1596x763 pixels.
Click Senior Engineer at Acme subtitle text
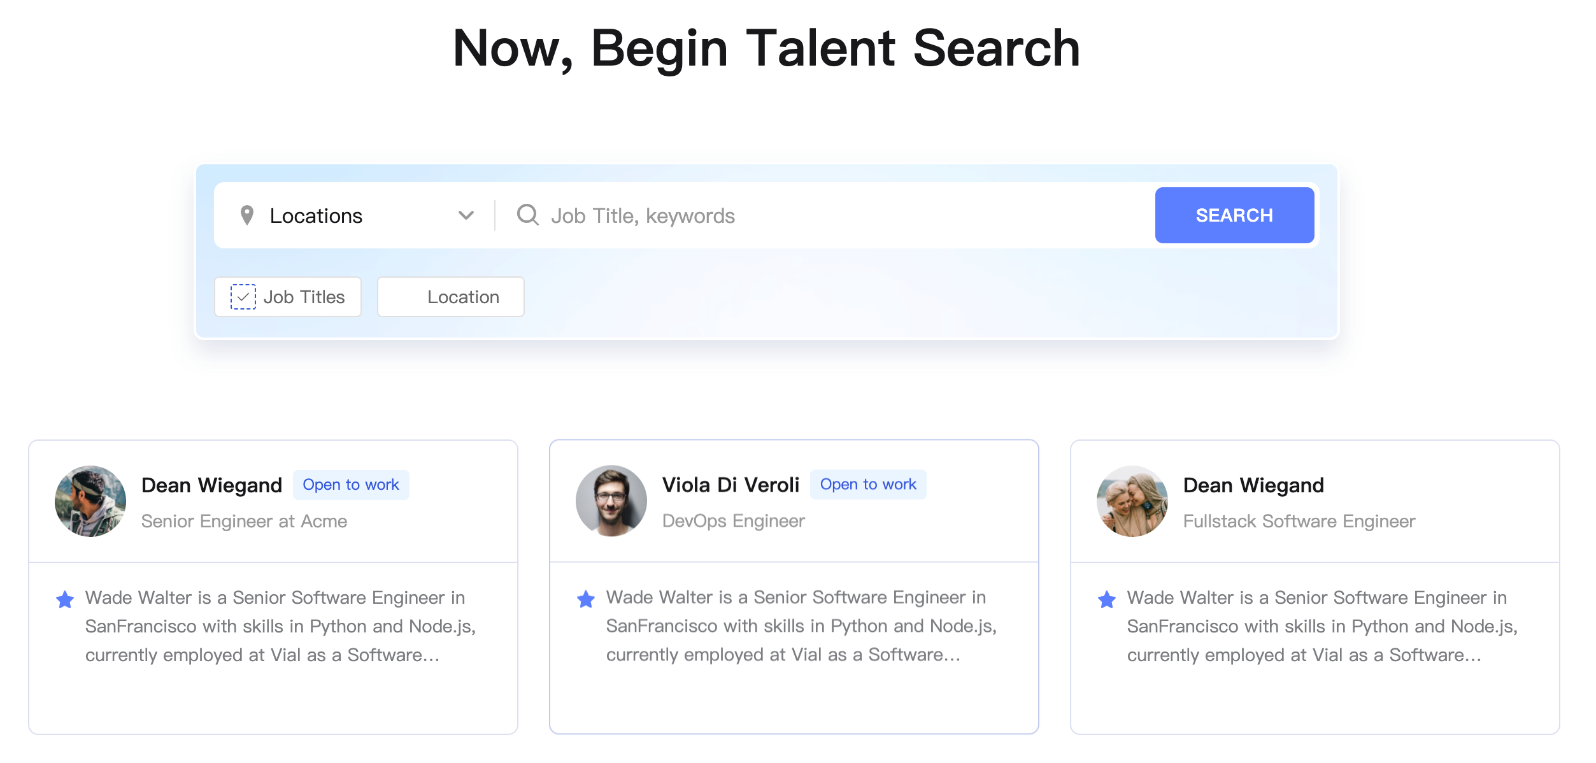[x=244, y=521]
